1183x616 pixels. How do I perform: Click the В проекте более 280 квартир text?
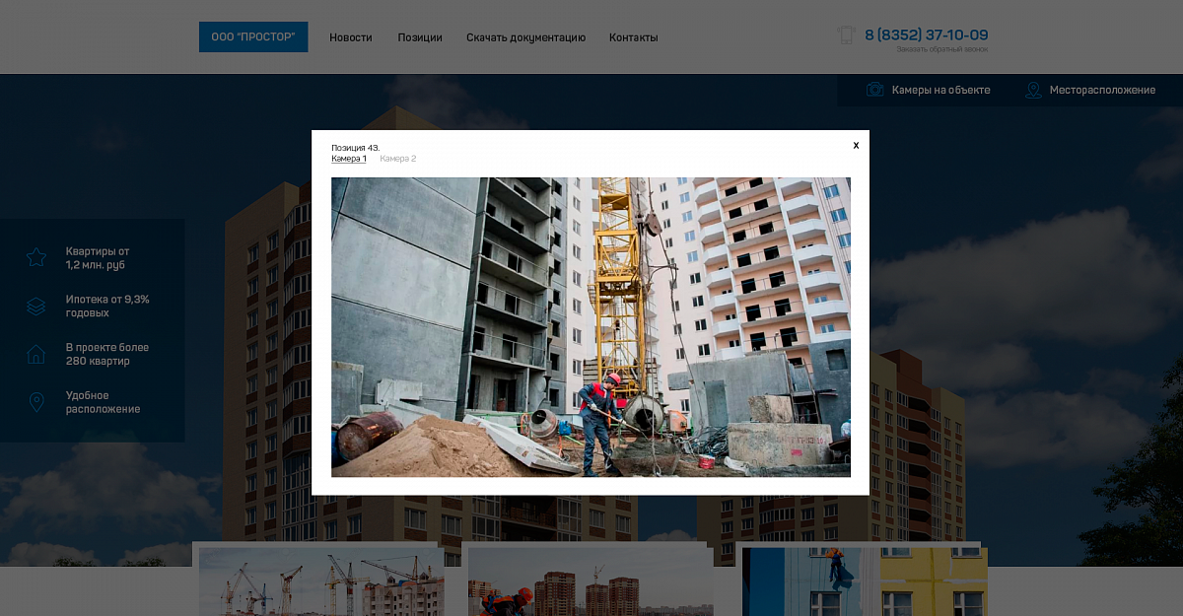107,354
